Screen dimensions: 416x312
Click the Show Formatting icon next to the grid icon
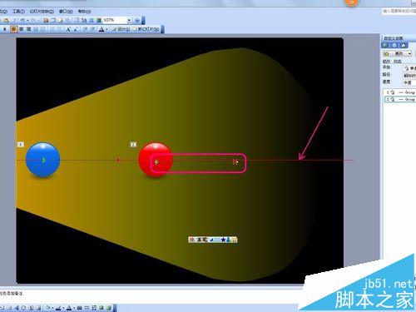tap(84, 20)
